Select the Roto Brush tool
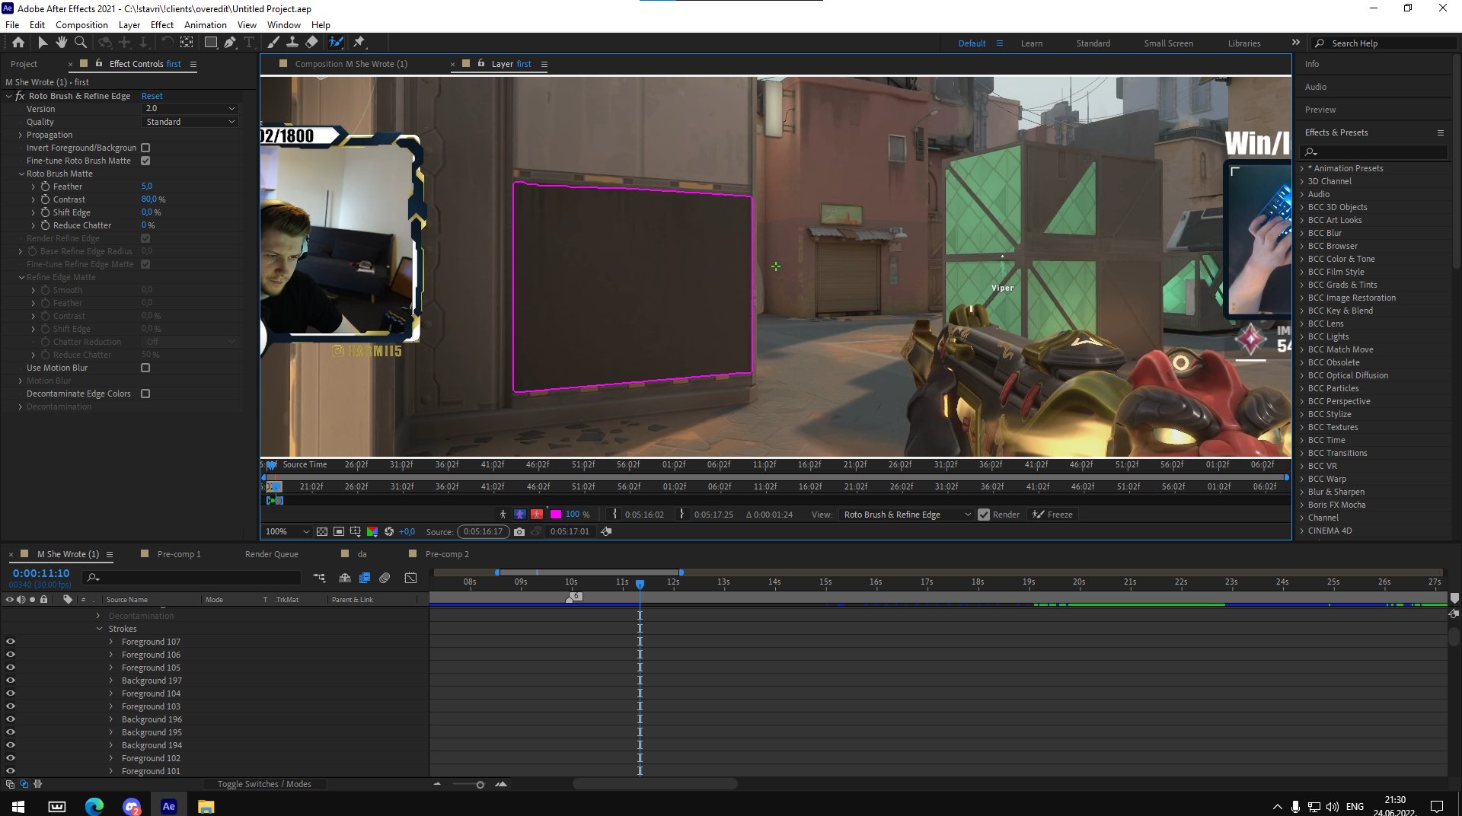1462x816 pixels. pos(336,43)
